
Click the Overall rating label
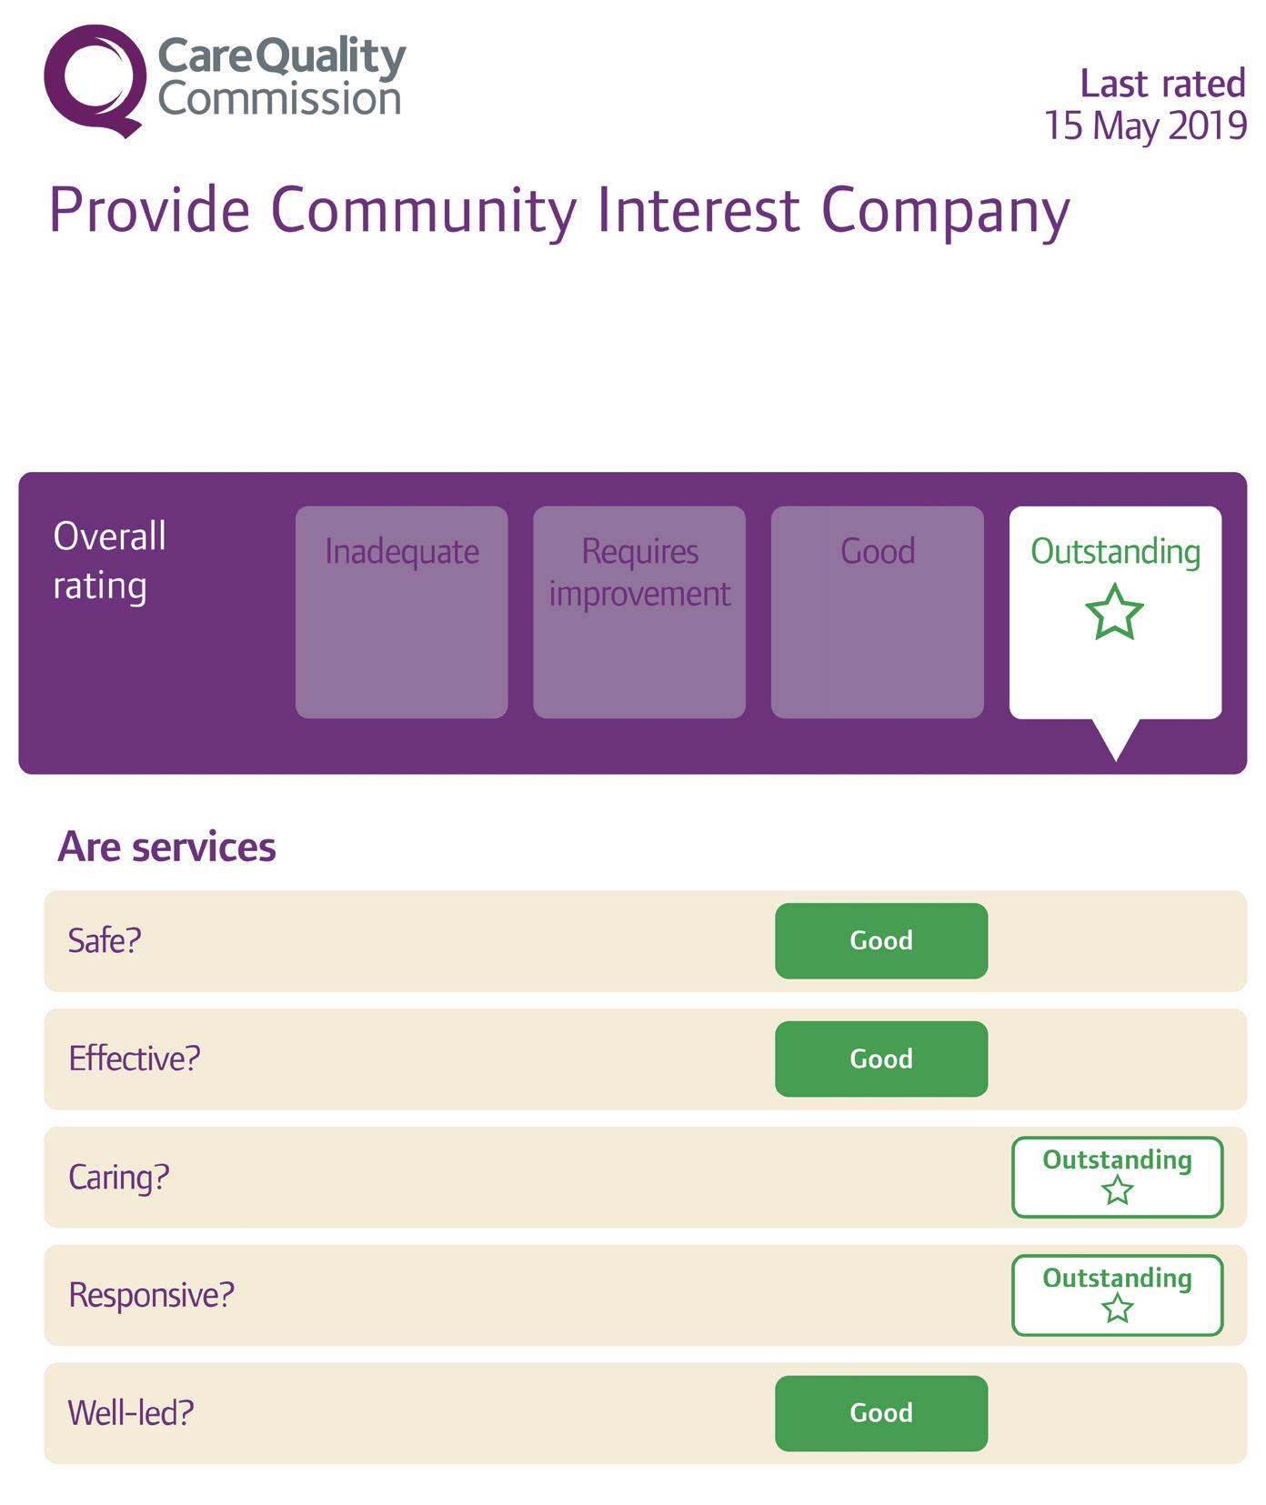click(109, 560)
